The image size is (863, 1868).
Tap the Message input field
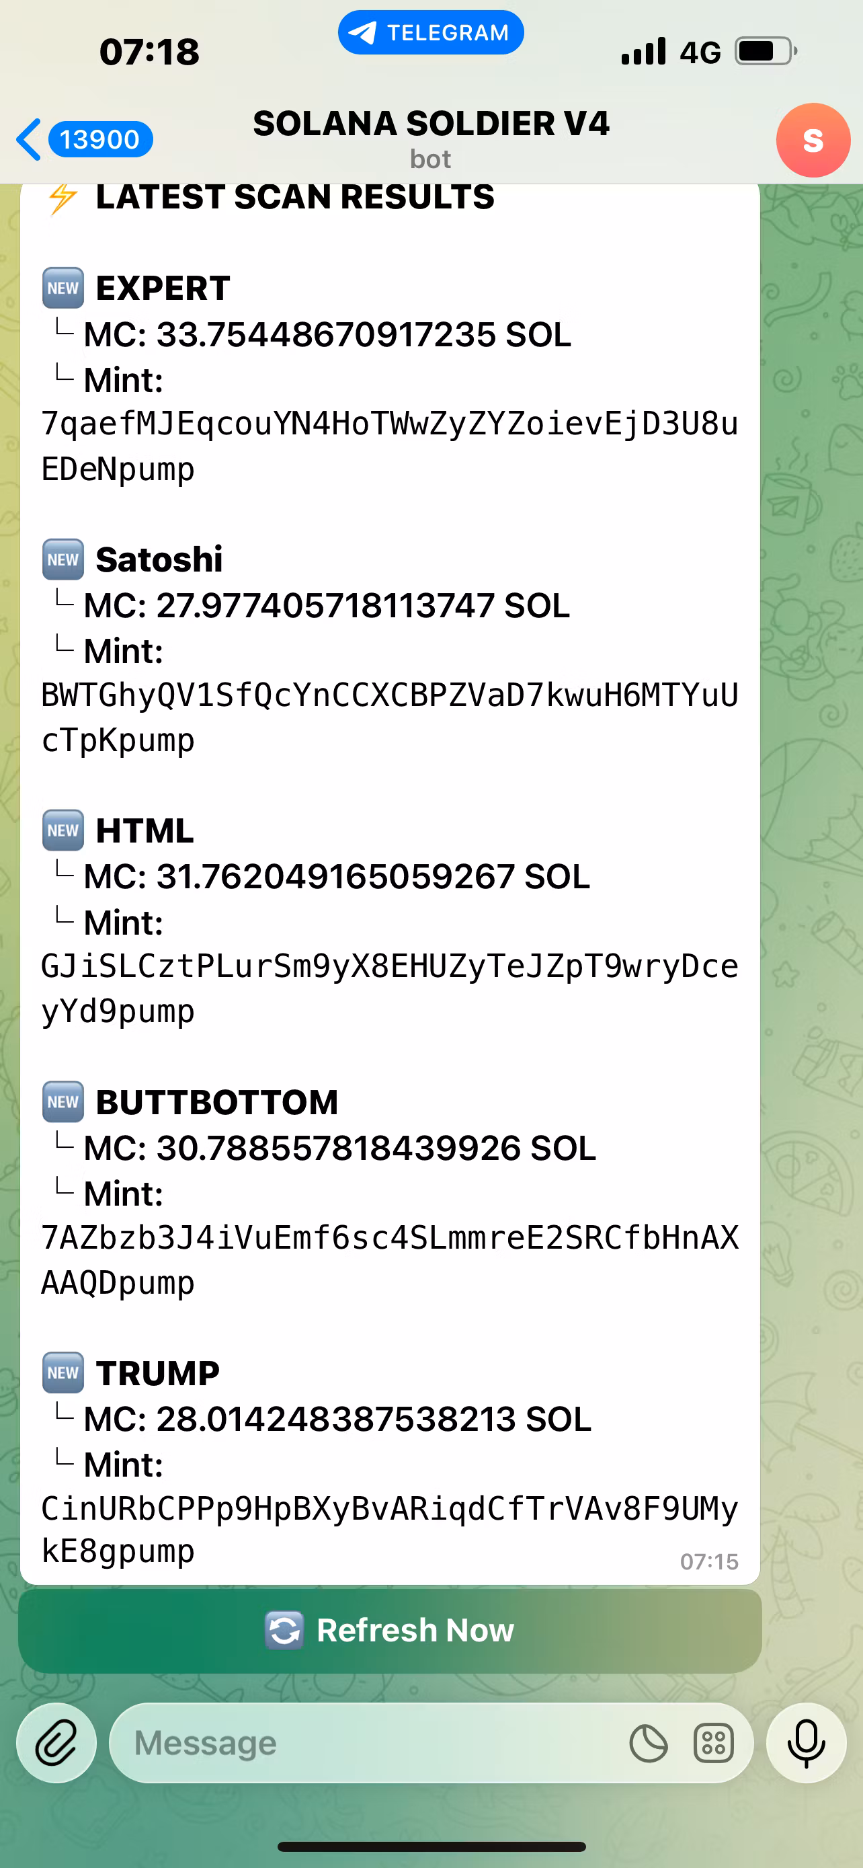(x=362, y=1742)
